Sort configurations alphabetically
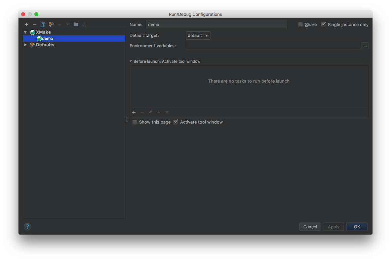Screen dimensions: 391x261 [x=84, y=24]
